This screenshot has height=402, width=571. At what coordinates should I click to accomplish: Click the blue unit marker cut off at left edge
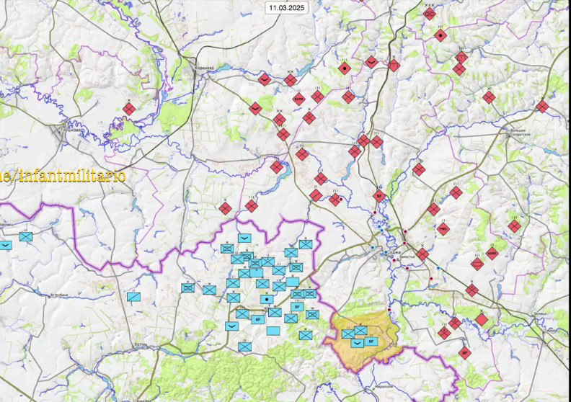pos(6,245)
